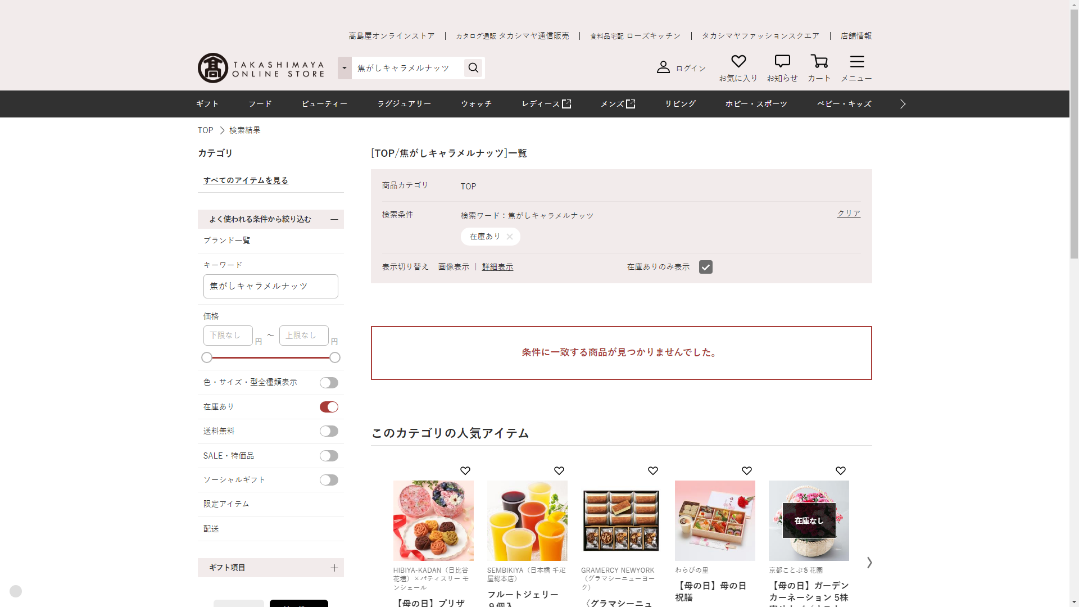
Task: Uncheck the 在庫ありのみ表示 checkbox
Action: (x=705, y=267)
